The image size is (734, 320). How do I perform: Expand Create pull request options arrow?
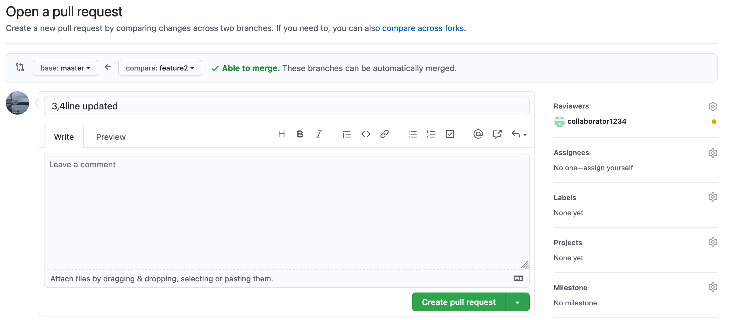click(517, 302)
